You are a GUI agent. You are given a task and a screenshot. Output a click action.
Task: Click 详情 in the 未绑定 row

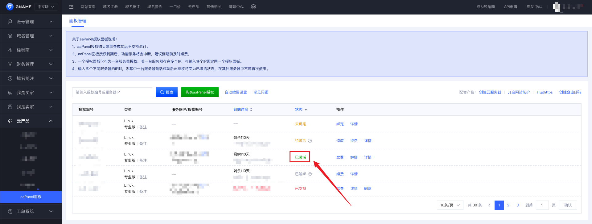tap(354, 124)
